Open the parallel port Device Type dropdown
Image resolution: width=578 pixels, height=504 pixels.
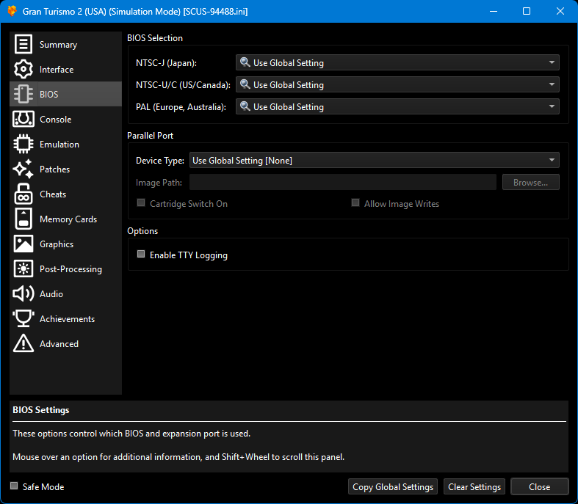374,160
